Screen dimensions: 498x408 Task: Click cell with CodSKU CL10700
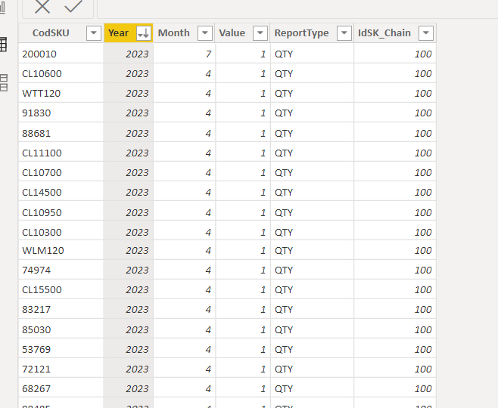click(61, 172)
